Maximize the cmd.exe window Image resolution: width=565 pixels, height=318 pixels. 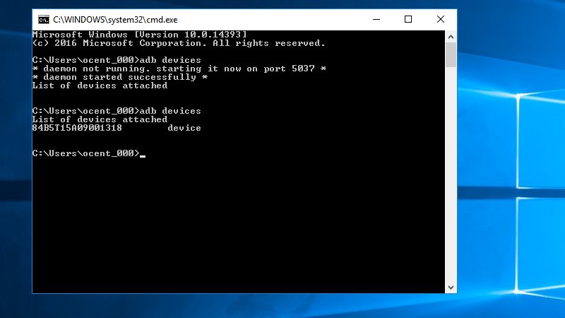[x=408, y=20]
